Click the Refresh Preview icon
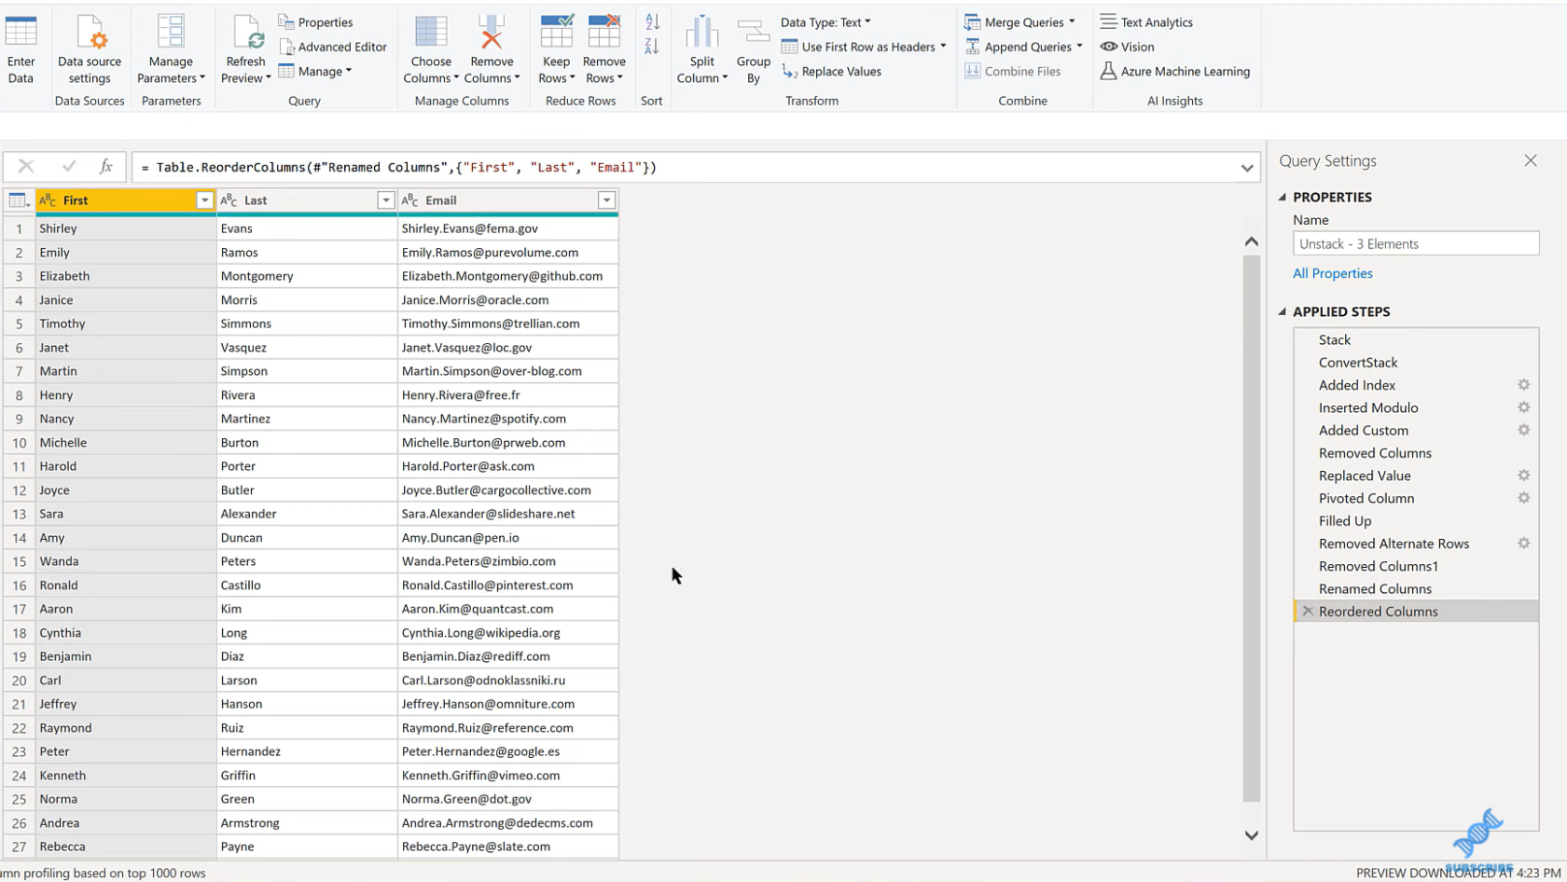 click(247, 32)
